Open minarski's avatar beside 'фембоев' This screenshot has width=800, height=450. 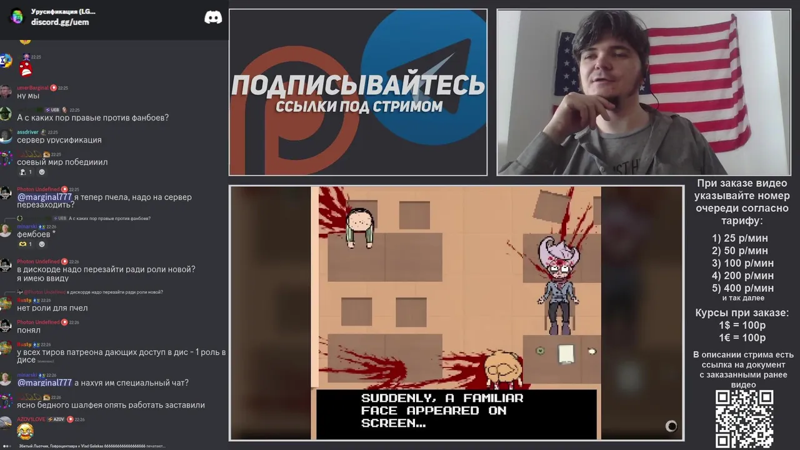click(6, 231)
